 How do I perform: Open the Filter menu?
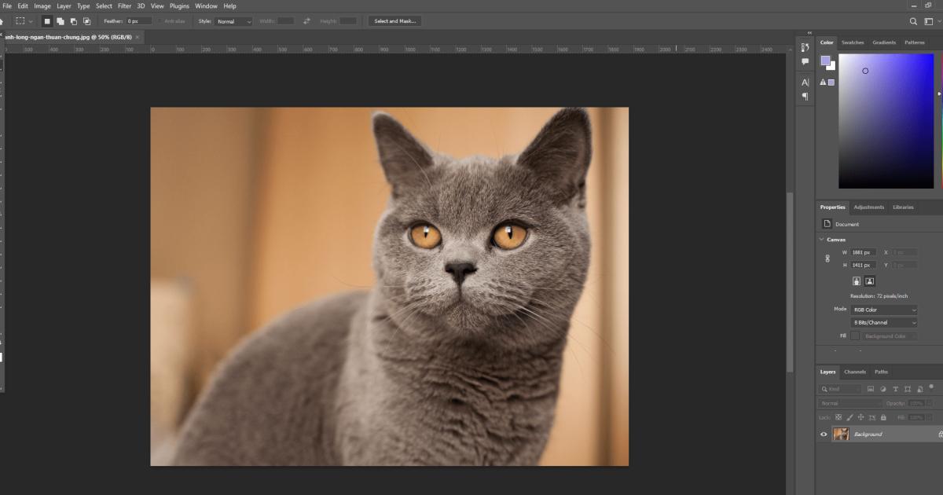click(x=124, y=5)
